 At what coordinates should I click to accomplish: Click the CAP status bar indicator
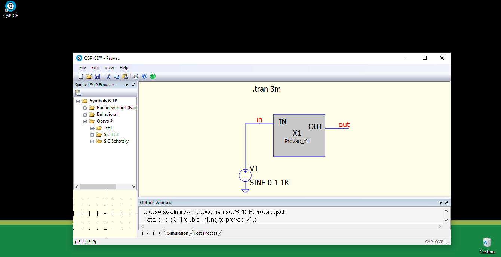(429, 242)
